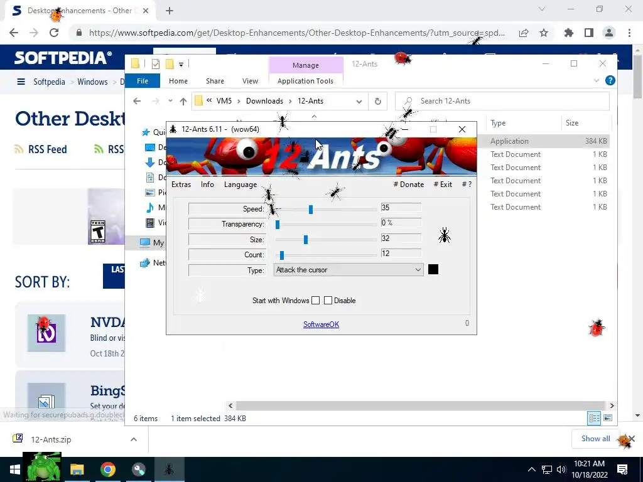Click the # ? help menu item
The height and width of the screenshot is (482, 643).
467,185
